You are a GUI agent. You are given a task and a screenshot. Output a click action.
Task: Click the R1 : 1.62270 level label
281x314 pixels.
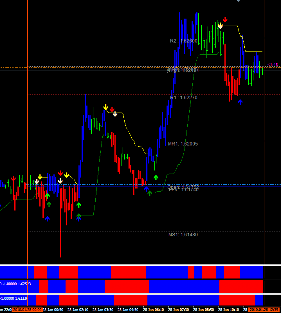[x=183, y=98]
